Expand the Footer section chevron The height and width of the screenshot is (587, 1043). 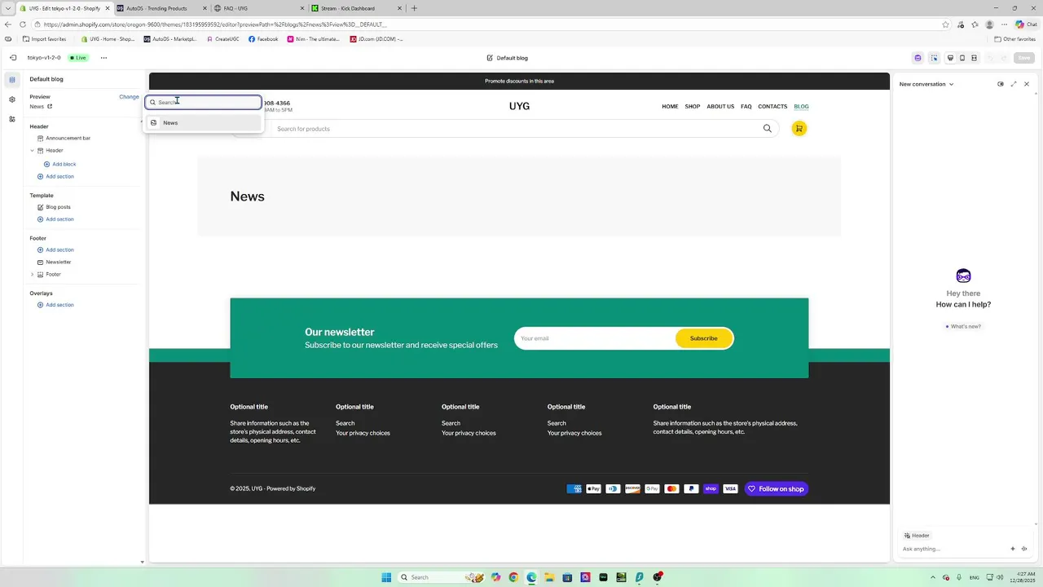(32, 275)
